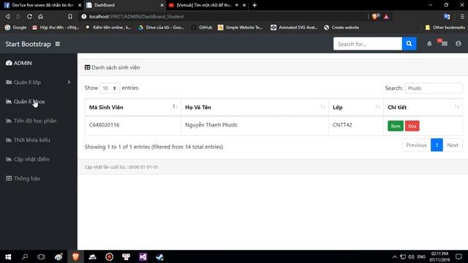This screenshot has width=468, height=263.
Task: Open Brave browser on taskbar
Action: [75, 256]
